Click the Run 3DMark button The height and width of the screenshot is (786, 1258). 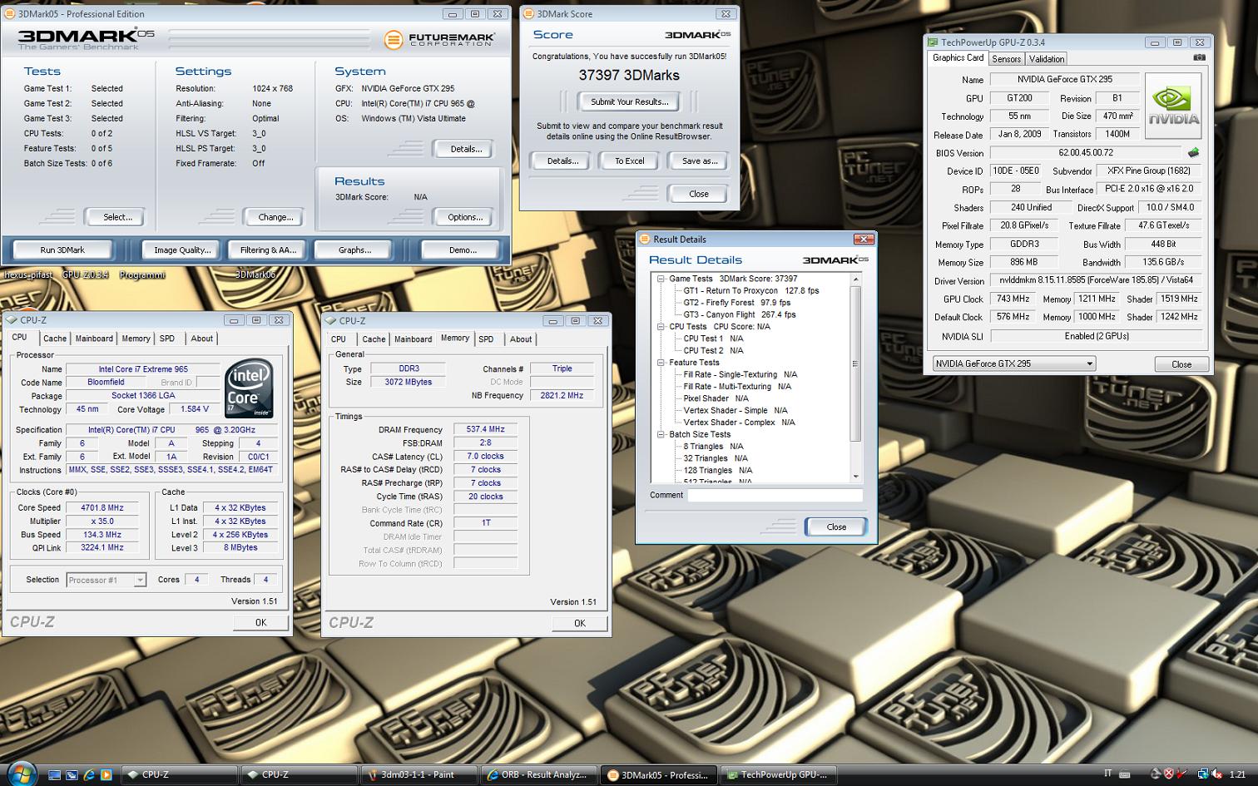pos(62,250)
